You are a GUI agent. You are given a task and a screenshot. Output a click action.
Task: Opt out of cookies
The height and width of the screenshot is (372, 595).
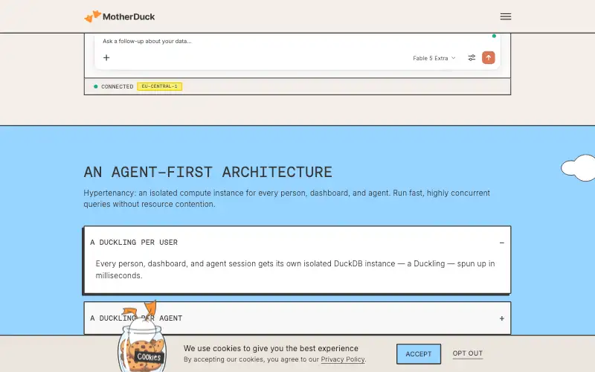(468, 353)
